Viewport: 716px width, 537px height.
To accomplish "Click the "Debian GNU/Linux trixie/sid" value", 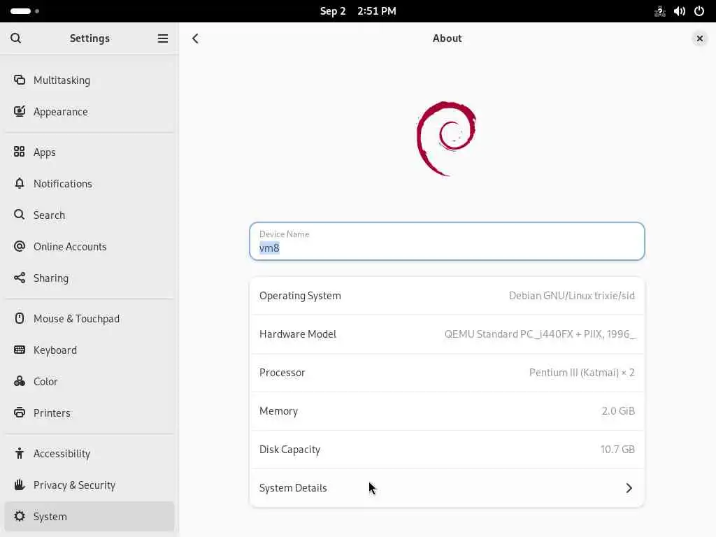I will tap(572, 296).
